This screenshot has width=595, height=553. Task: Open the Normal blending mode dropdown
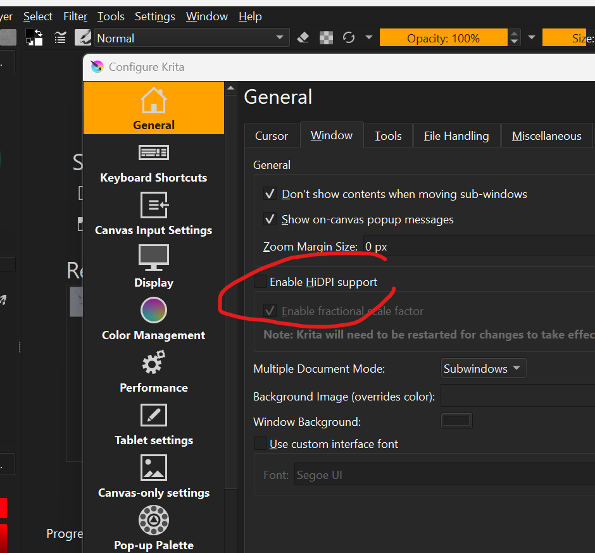coord(190,38)
